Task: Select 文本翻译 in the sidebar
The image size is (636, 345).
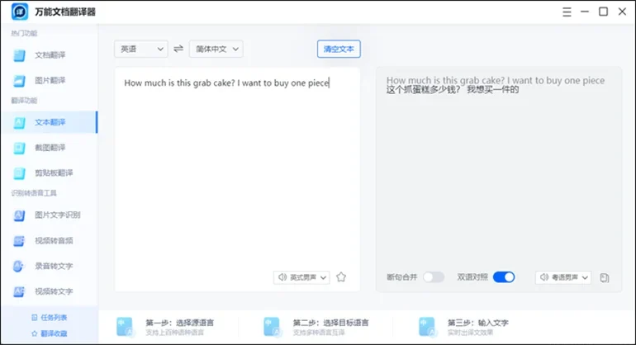Action: tap(49, 122)
